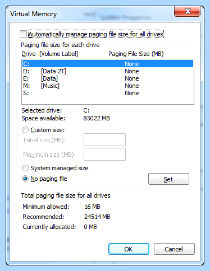Click the Minimum allowed 16 MB value
This screenshot has height=271, width=210.
pos(93,207)
